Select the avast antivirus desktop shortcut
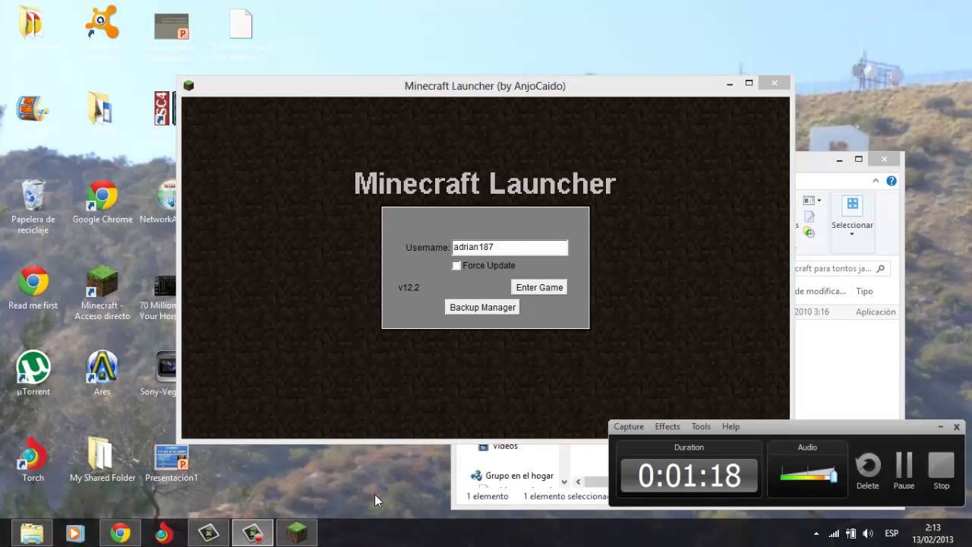 tap(102, 23)
